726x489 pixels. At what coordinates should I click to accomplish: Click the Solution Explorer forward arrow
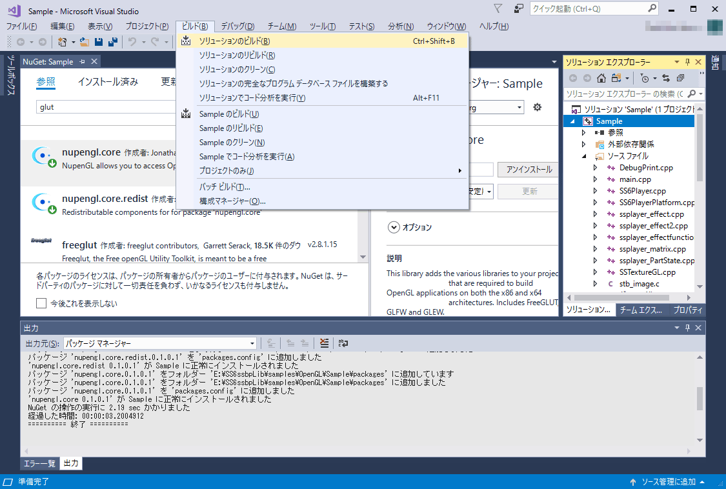tap(587, 78)
